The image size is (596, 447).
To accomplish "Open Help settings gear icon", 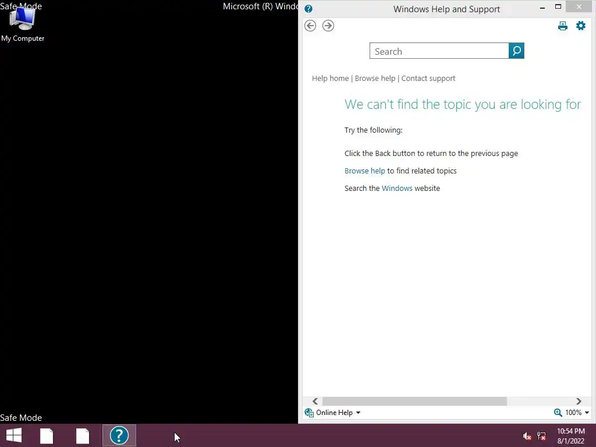I will point(581,26).
